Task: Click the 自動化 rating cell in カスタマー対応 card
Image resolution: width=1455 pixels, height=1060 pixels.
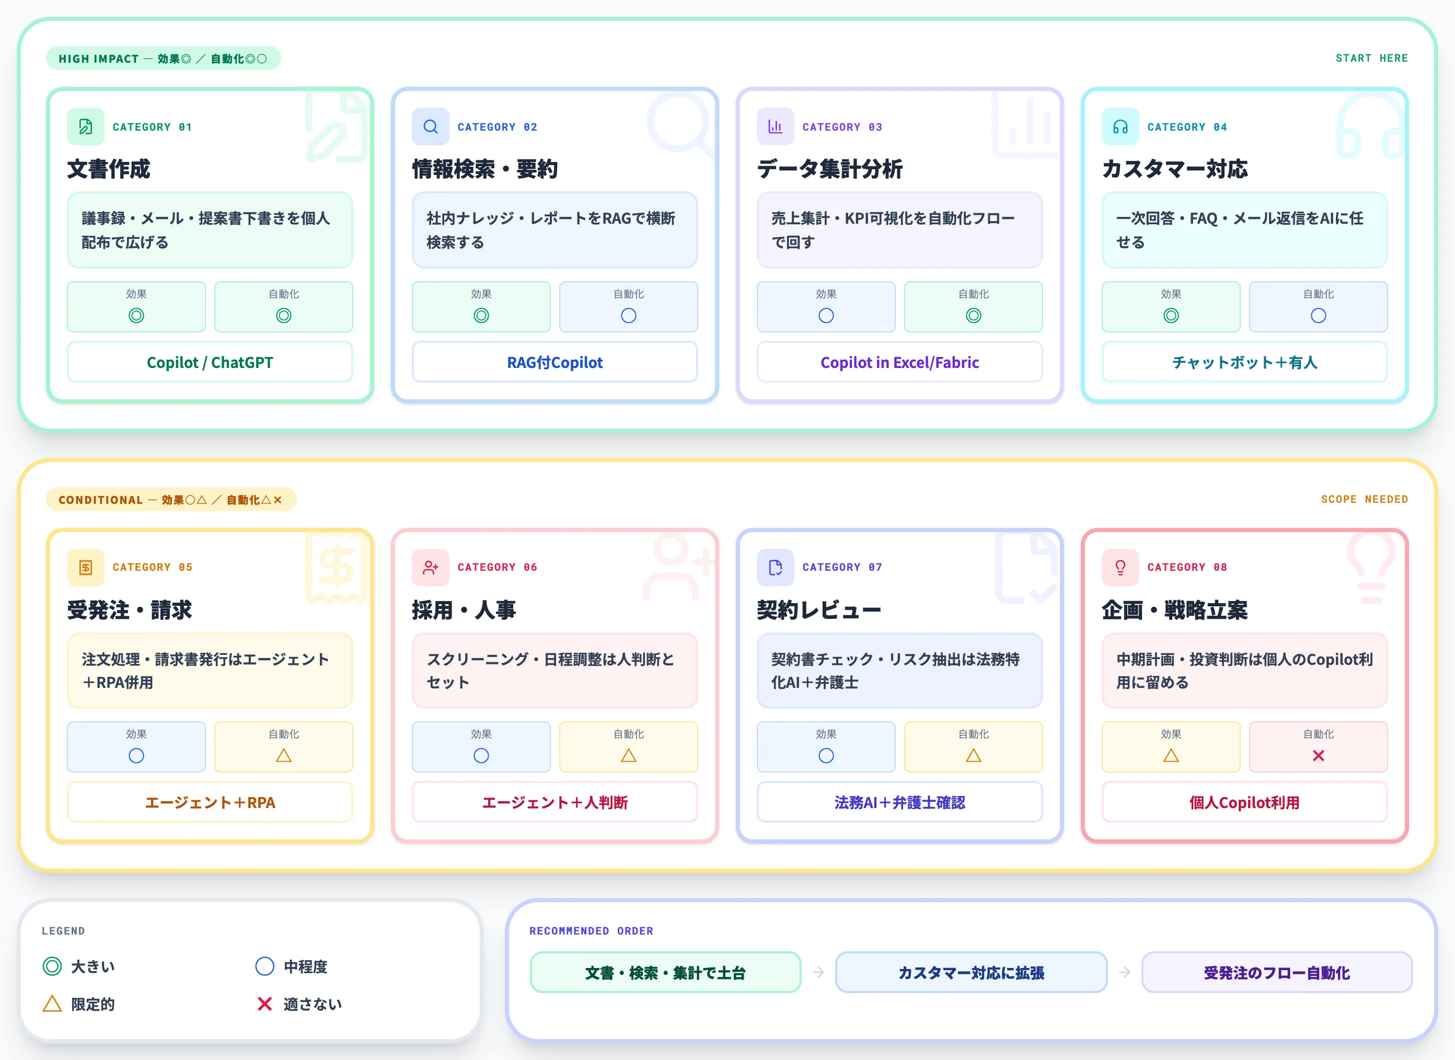Action: coord(1319,307)
